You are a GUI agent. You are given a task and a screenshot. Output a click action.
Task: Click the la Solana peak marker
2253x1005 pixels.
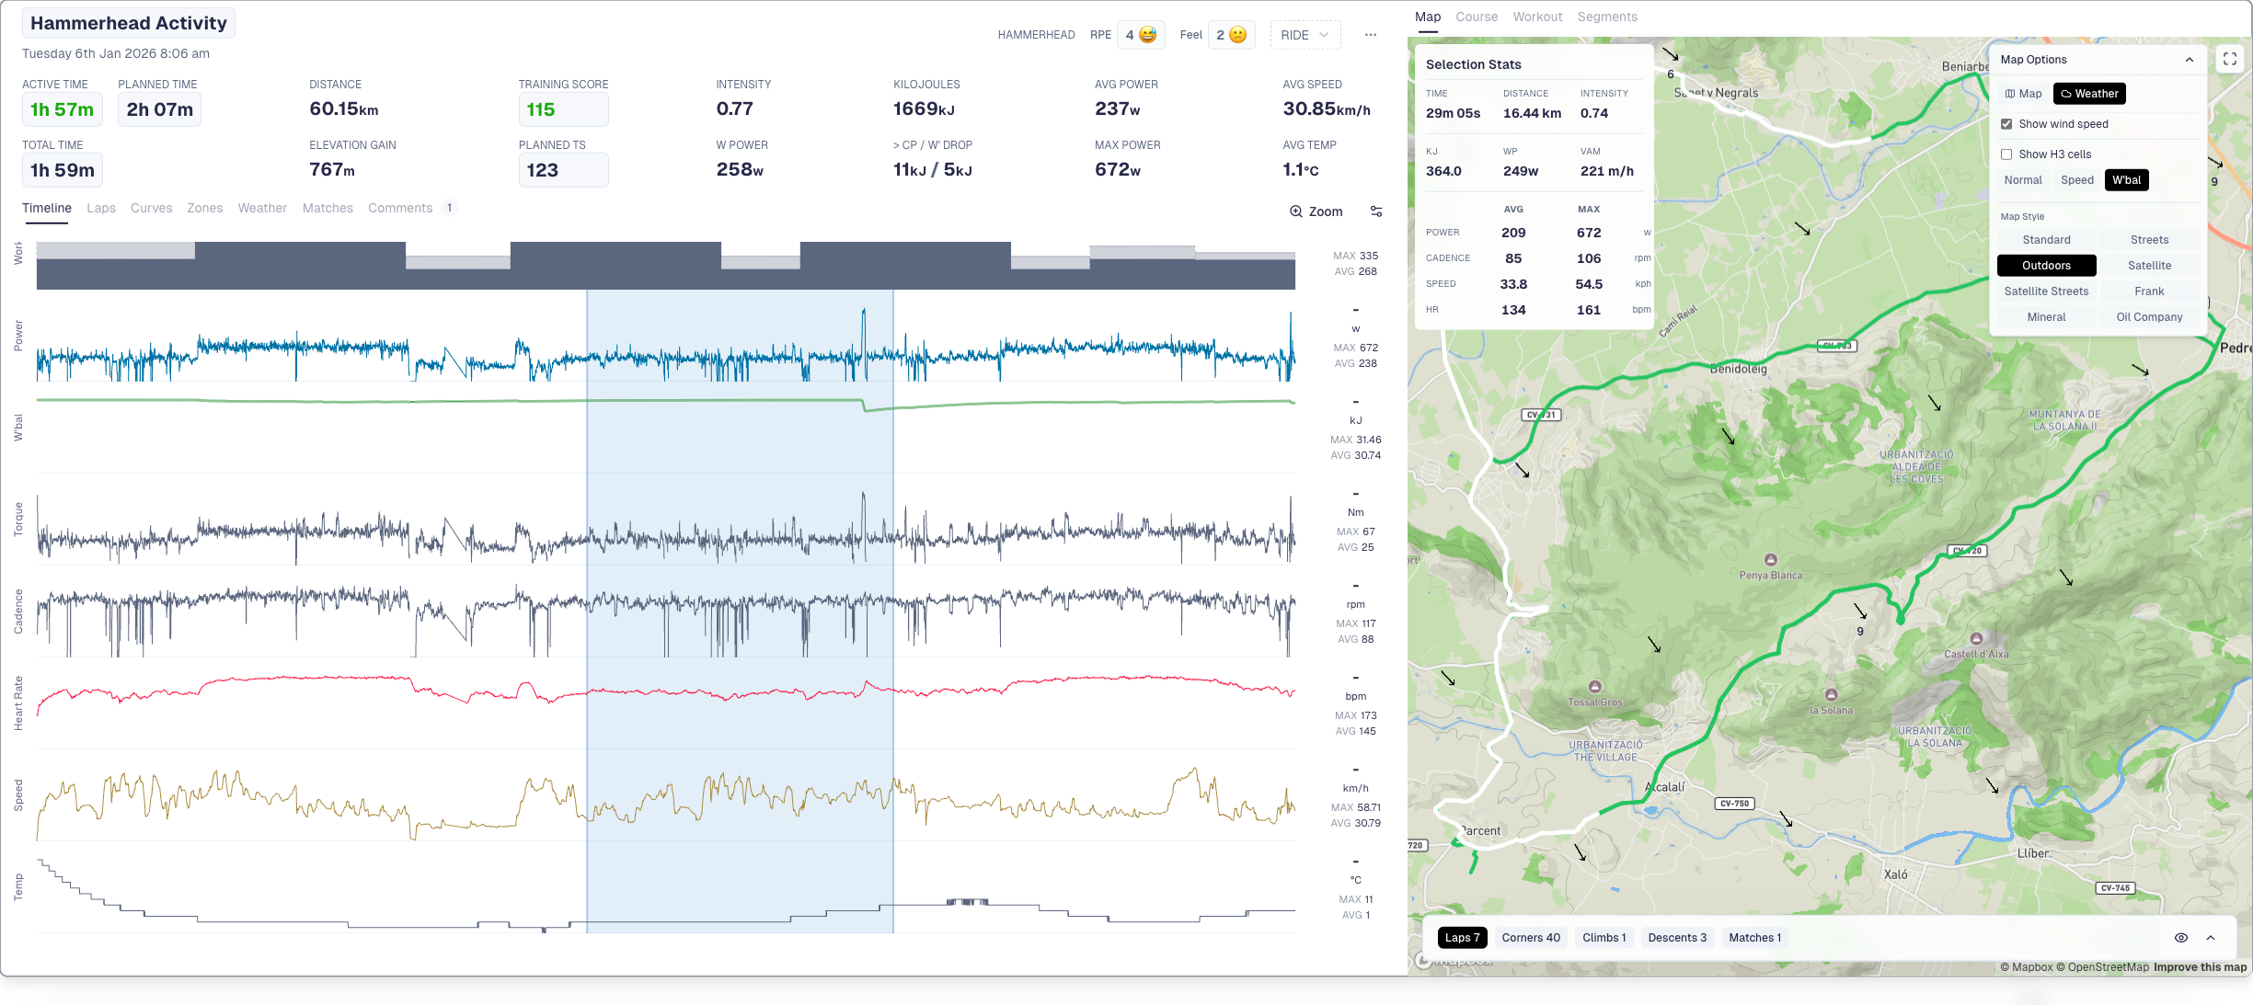[x=1832, y=695]
